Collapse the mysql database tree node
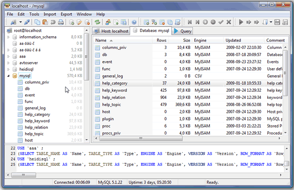The width and height of the screenshot is (294, 190). 9,76
